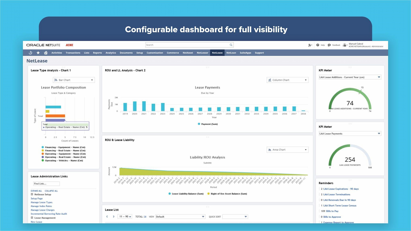411x231 pixels.
Task: Open the user roles icon for Manuel Cabral
Action: click(x=345, y=45)
